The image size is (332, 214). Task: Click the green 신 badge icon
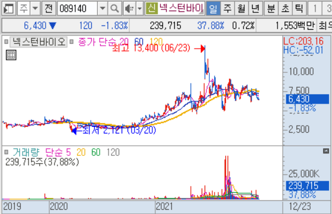[x=152, y=8]
